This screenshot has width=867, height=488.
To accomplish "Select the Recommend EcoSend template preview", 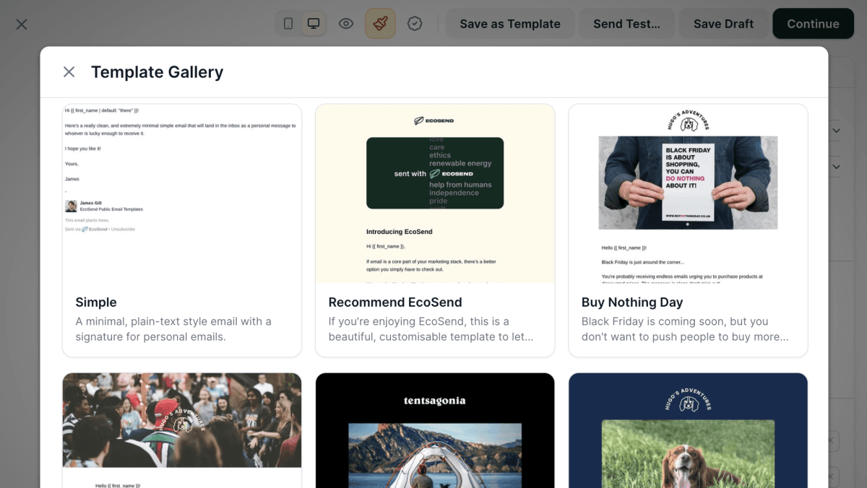I will click(x=435, y=193).
